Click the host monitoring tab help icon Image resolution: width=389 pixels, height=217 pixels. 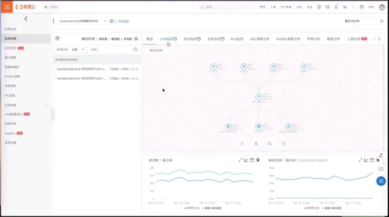(223, 39)
